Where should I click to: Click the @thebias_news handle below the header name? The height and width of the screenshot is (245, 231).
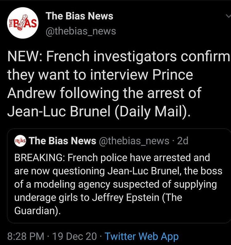81,31
